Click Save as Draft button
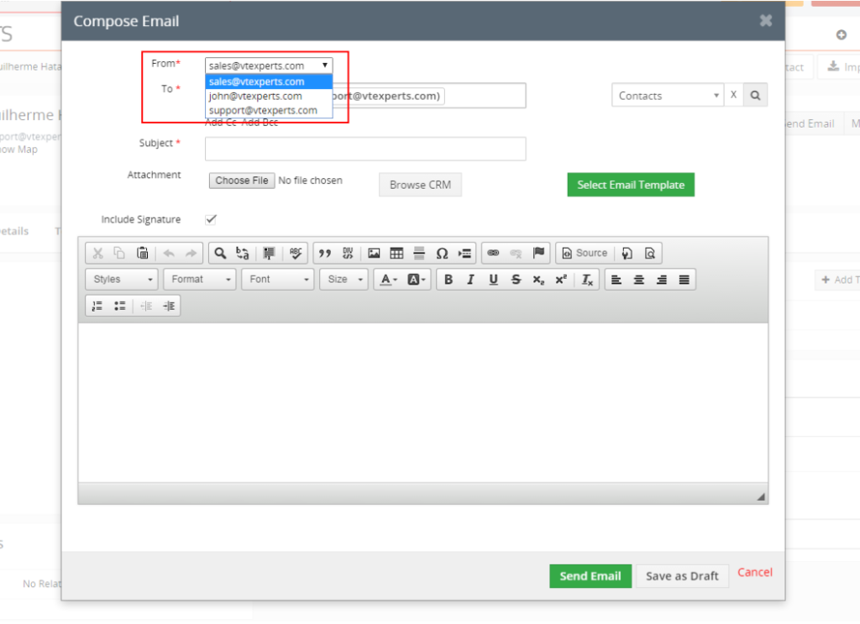This screenshot has height=624, width=860. 682,576
